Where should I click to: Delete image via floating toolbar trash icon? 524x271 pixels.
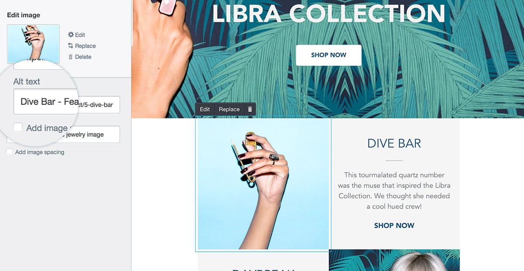[x=250, y=109]
